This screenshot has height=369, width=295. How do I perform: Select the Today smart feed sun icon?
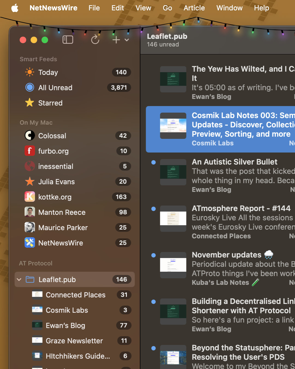tap(29, 72)
